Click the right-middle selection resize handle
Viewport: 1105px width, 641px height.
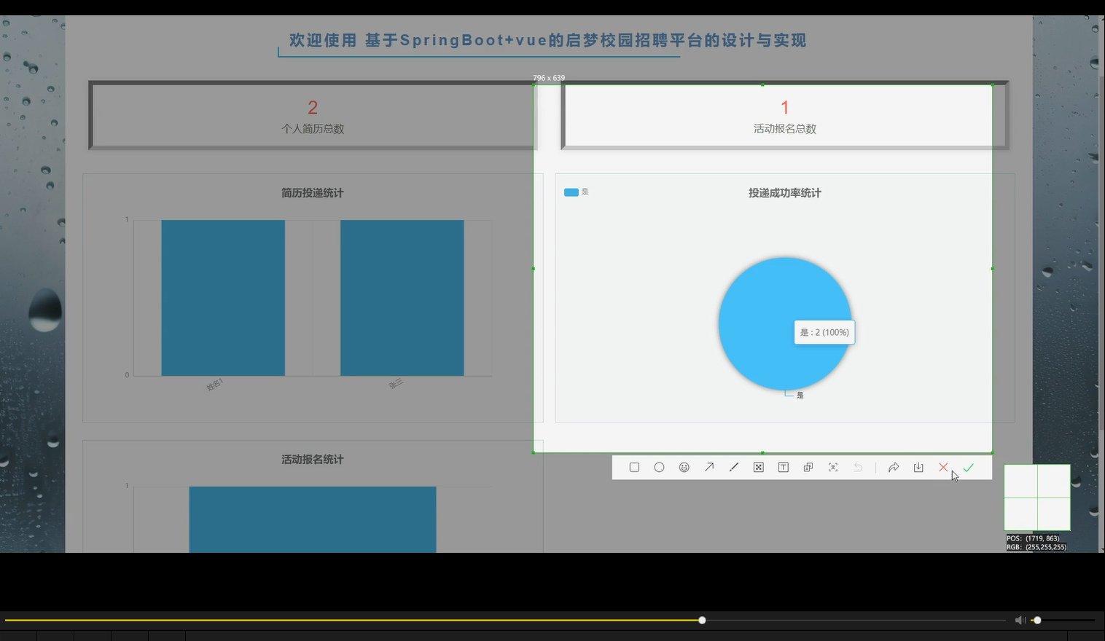pos(992,269)
